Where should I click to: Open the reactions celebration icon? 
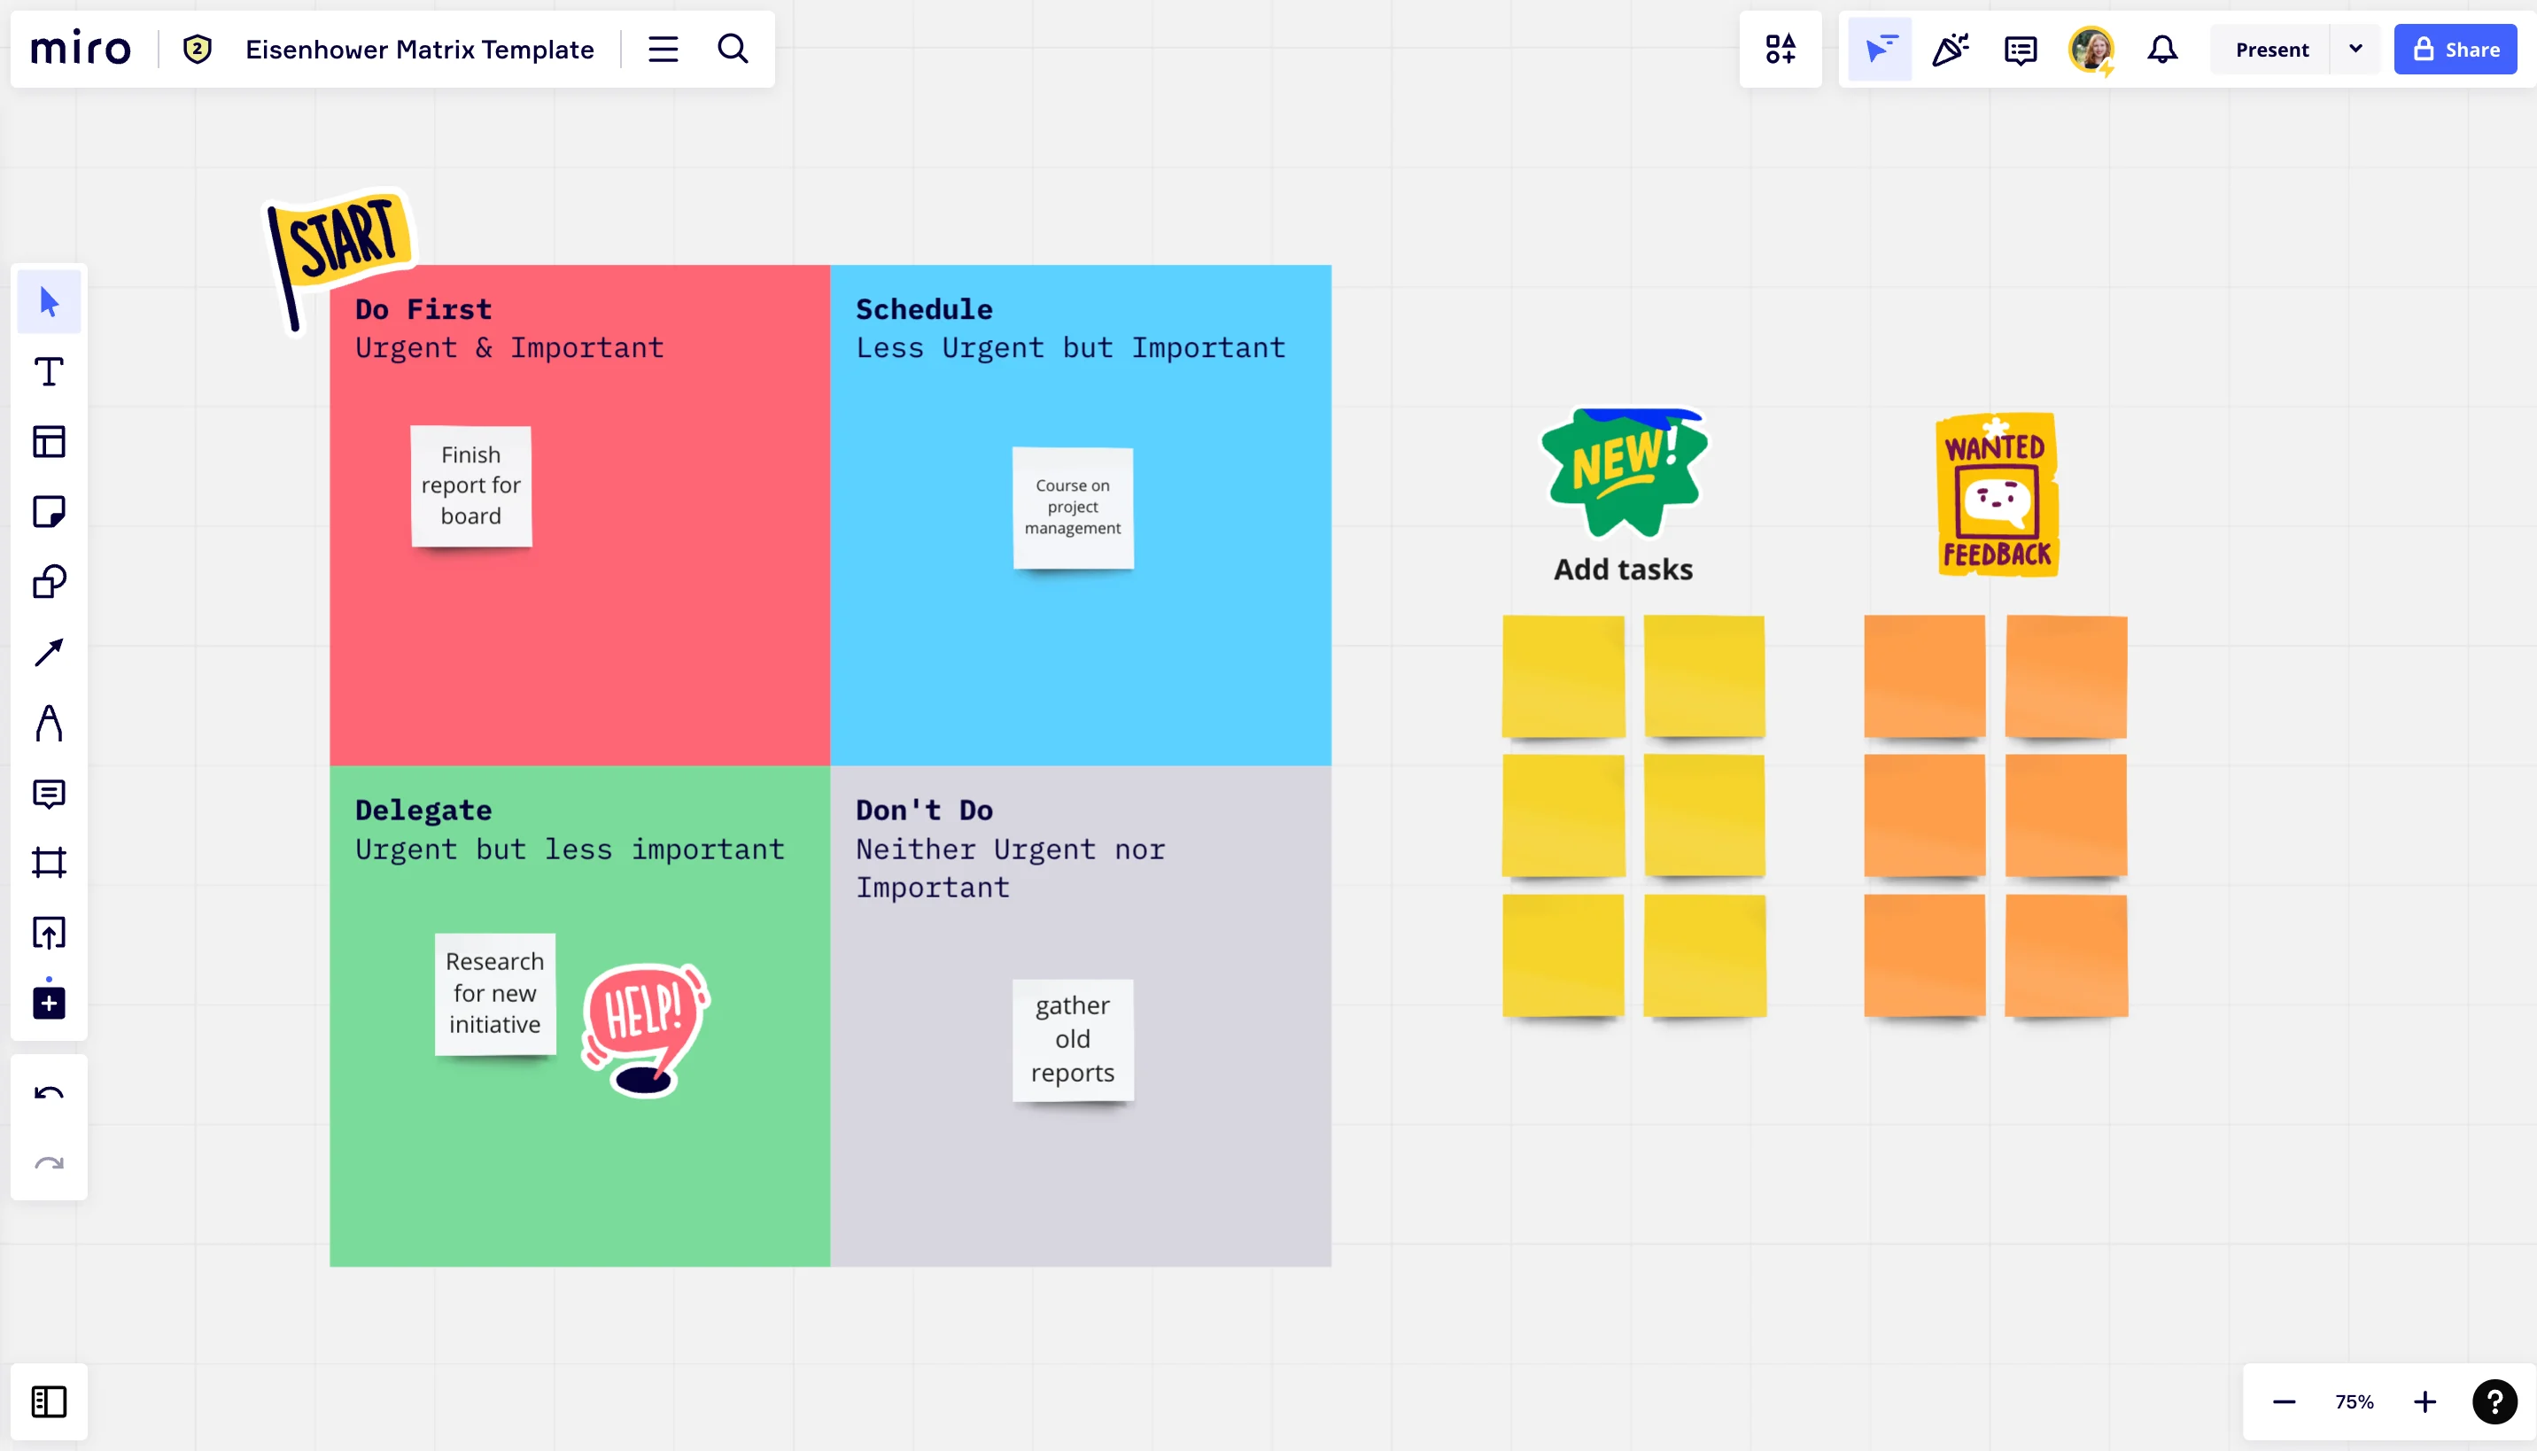coord(1950,49)
